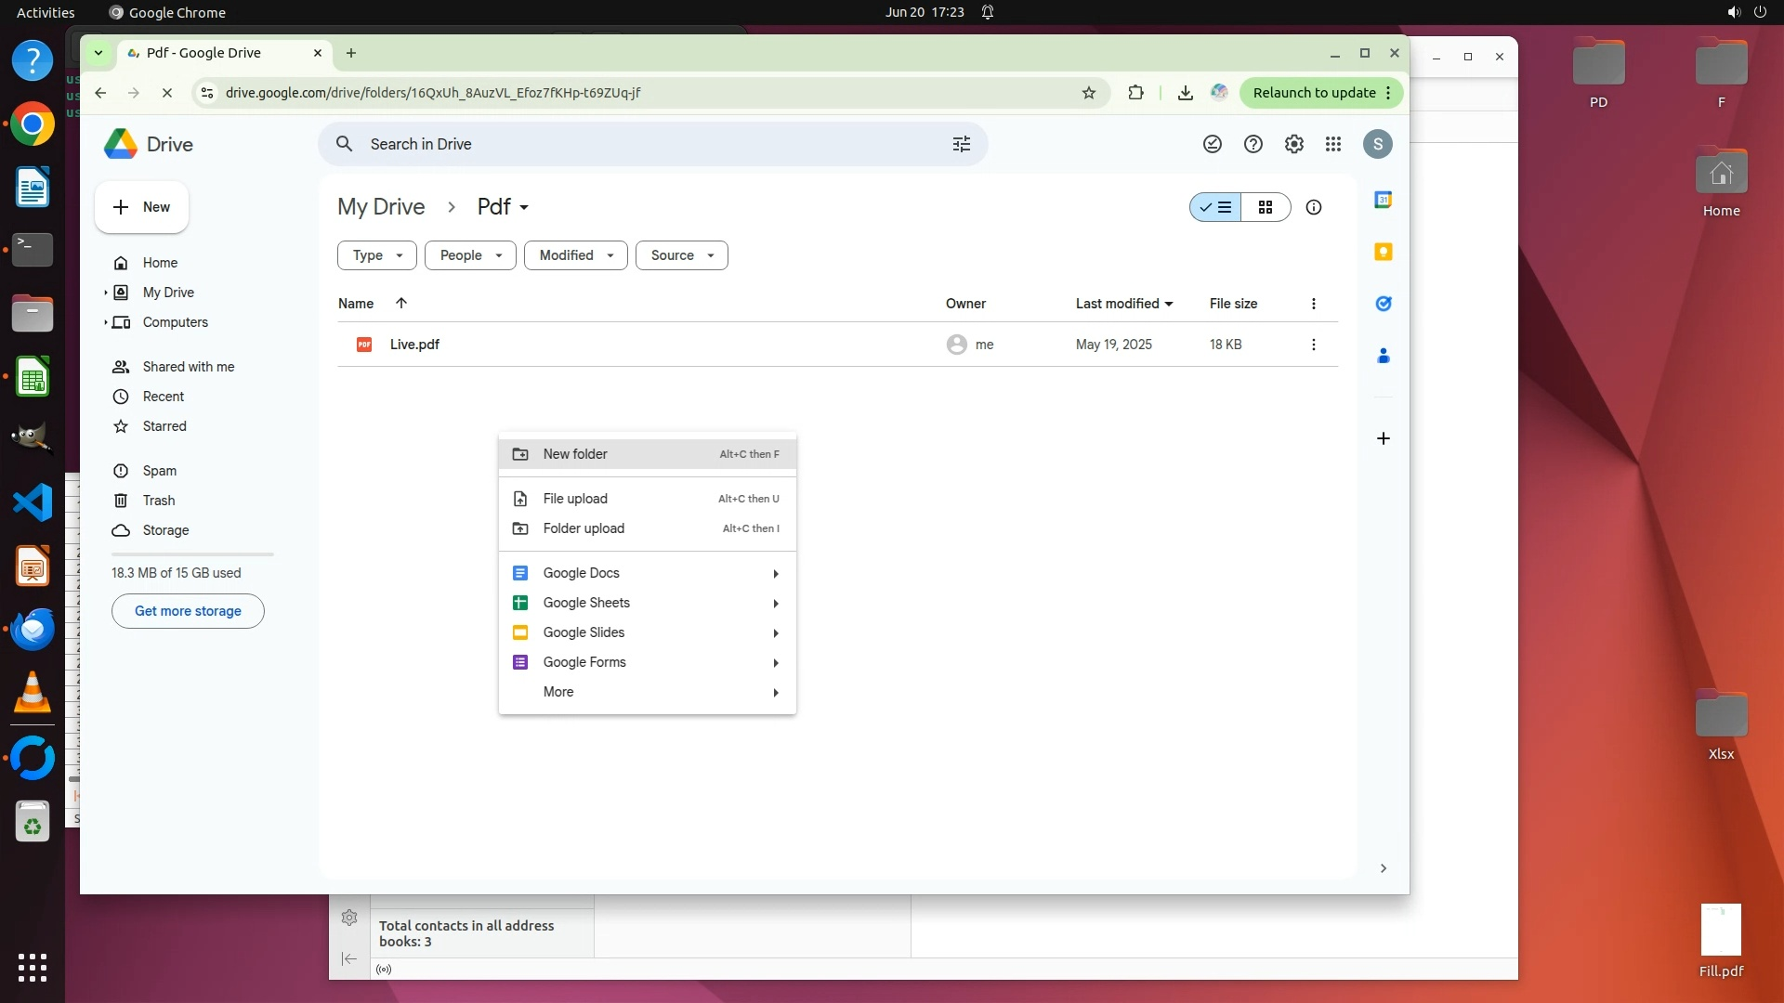The image size is (1784, 1003).
Task: Open Google apps grid icon
Action: pos(1333,144)
